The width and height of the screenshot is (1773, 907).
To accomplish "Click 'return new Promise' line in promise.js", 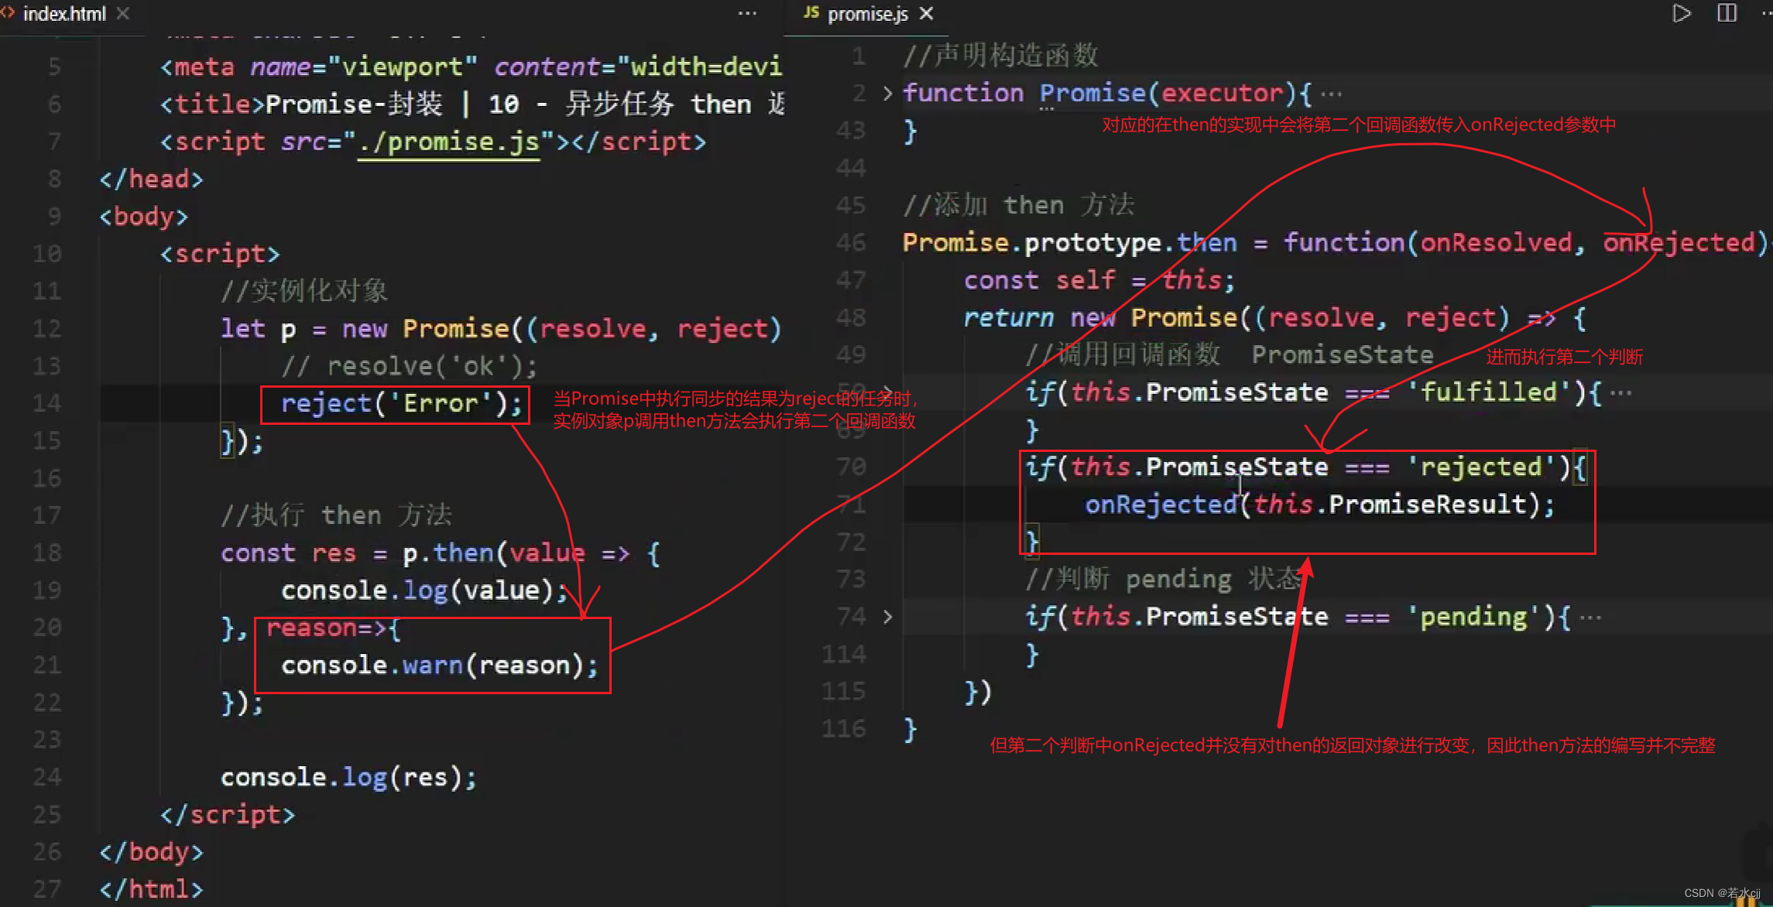I will coord(1274,318).
